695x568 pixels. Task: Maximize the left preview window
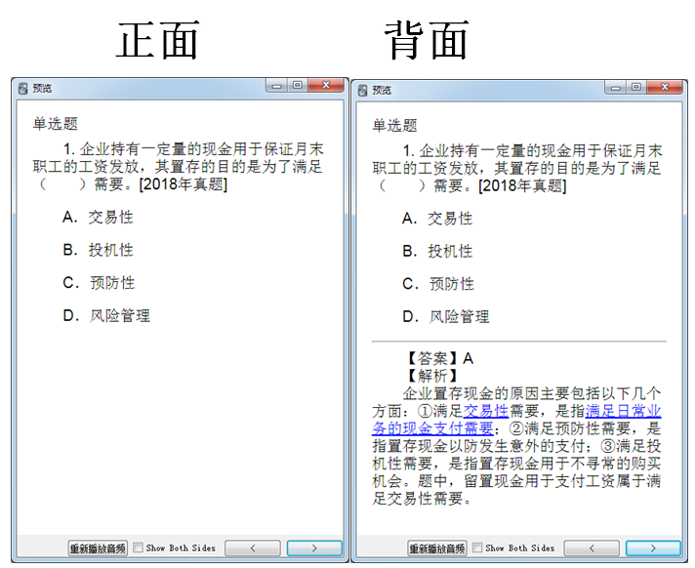(x=298, y=86)
